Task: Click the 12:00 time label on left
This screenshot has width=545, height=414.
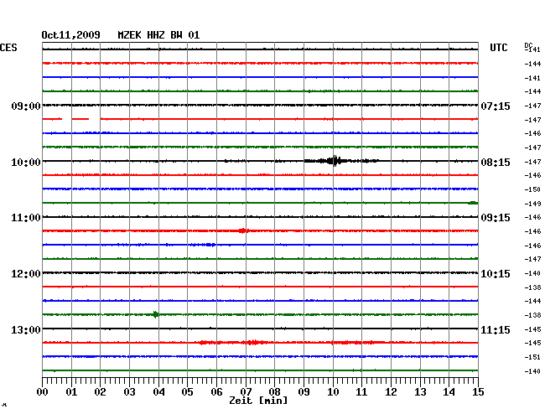Action: click(26, 274)
